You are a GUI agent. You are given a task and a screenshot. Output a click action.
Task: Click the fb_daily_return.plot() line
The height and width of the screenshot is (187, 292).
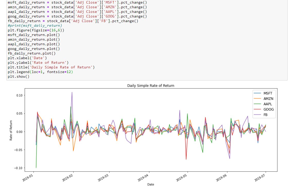pyautogui.click(x=32, y=53)
